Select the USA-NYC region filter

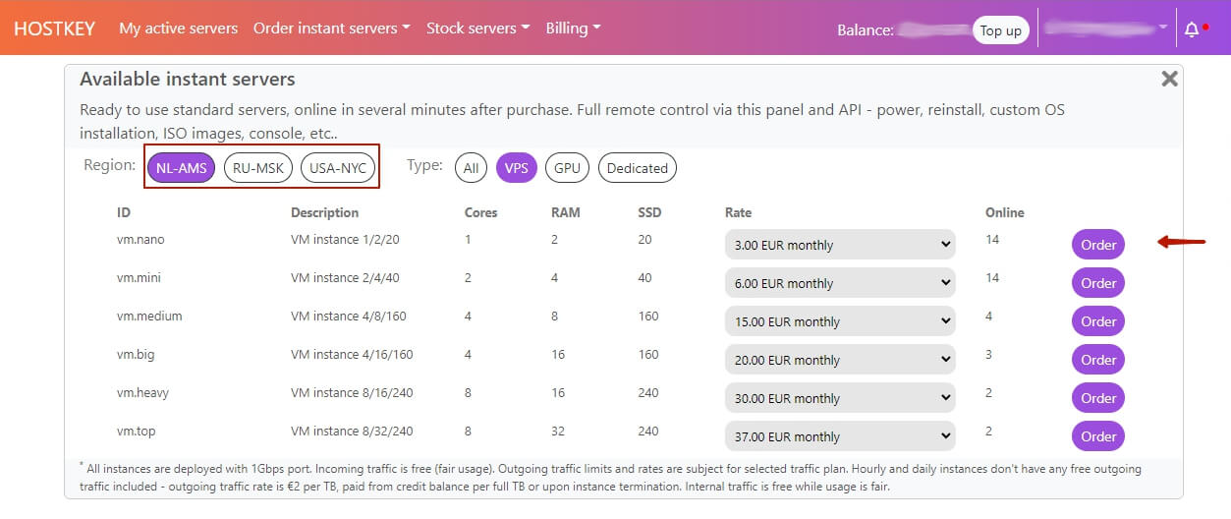coord(338,168)
